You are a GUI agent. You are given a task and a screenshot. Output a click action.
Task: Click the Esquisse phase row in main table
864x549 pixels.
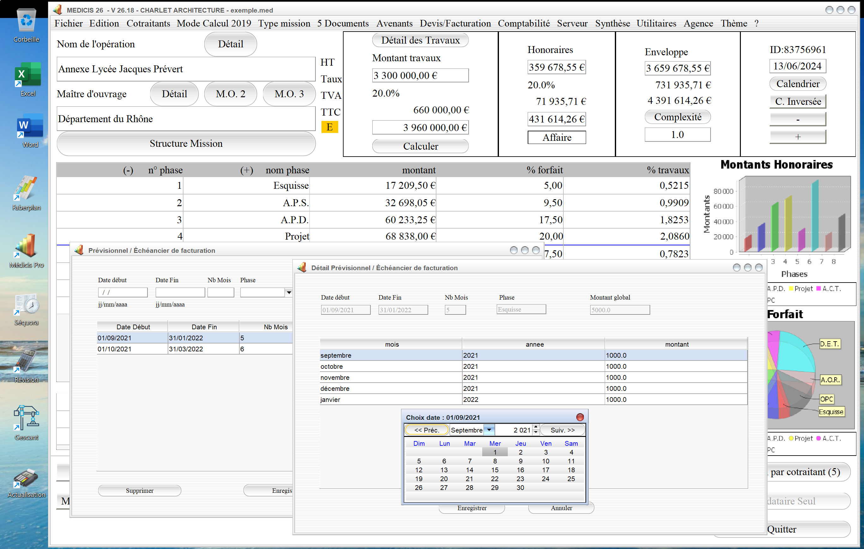coord(373,185)
